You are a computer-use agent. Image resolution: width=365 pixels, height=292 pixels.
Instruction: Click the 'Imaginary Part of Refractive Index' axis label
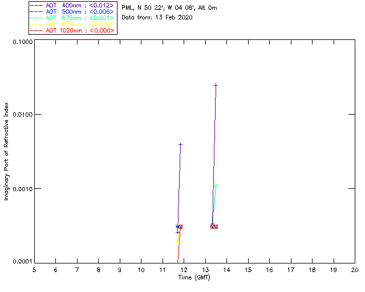[x=6, y=151]
